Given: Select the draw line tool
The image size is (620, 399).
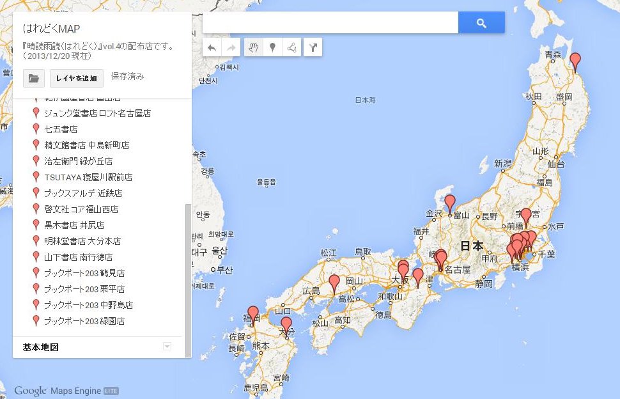Looking at the screenshot, I should [x=292, y=47].
